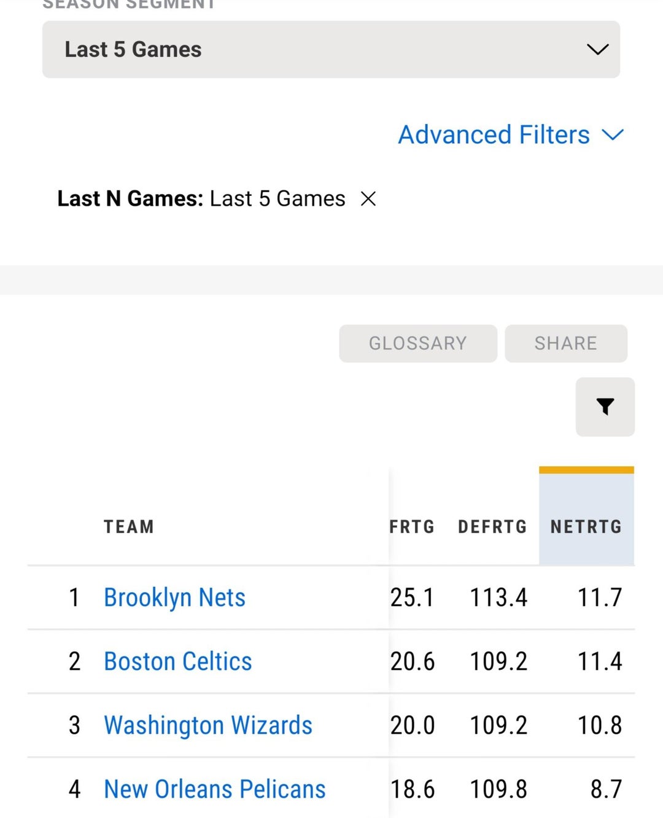The image size is (663, 818).
Task: Remove the Last N Games filter chip
Action: point(368,199)
